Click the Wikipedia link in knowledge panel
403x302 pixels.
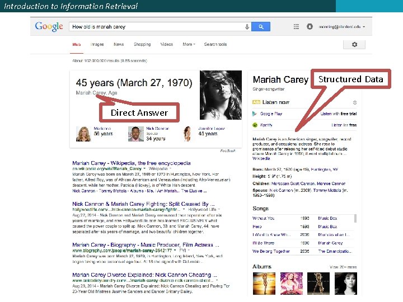tap(261, 159)
